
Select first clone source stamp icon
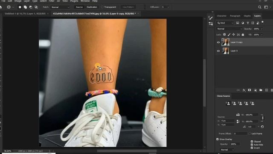coord(228,104)
